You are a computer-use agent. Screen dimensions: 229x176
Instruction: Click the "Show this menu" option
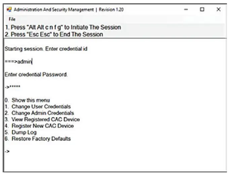pyautogui.click(x=31, y=100)
